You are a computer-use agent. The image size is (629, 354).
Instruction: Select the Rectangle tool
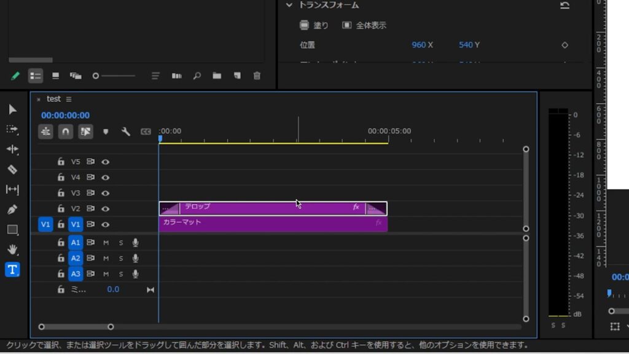pos(12,230)
